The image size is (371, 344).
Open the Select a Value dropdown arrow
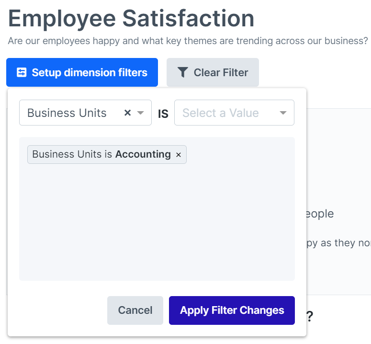pos(283,113)
